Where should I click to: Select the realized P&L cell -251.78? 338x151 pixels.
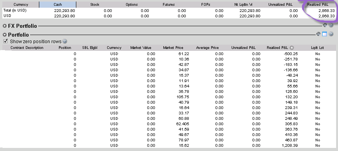(x=291, y=59)
